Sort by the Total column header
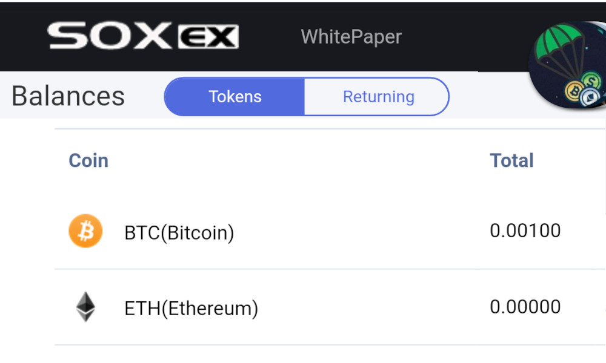The width and height of the screenshot is (606, 363). pos(511,160)
